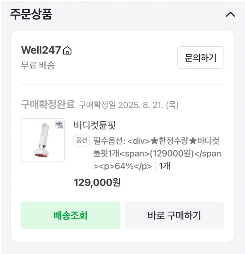Collapse the 주문상품 section chevron
The height and width of the screenshot is (254, 245).
[230, 15]
